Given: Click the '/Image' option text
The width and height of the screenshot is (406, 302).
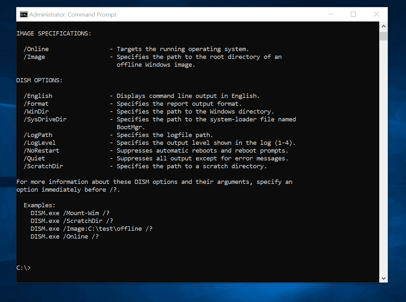Looking at the screenshot, I should point(34,57).
